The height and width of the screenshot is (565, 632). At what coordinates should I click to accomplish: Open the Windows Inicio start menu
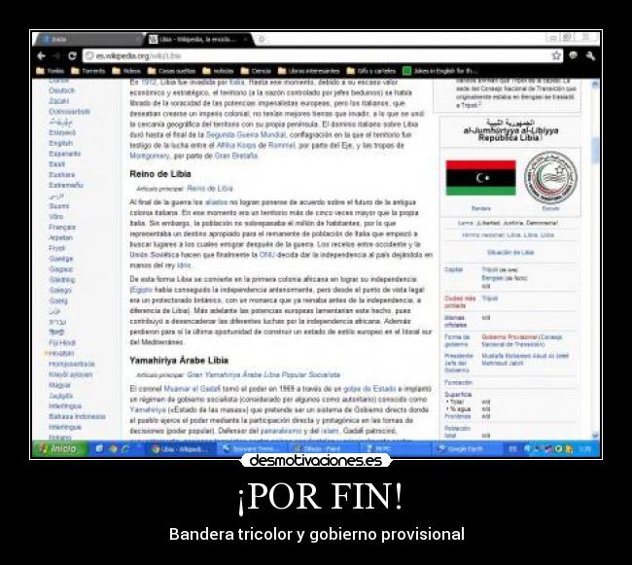coord(59,448)
